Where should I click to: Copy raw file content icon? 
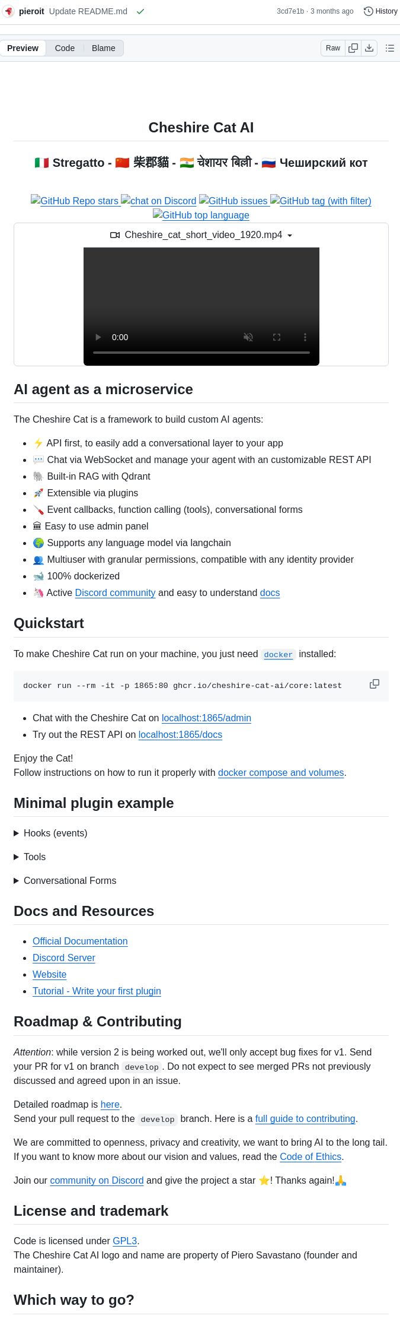point(353,48)
